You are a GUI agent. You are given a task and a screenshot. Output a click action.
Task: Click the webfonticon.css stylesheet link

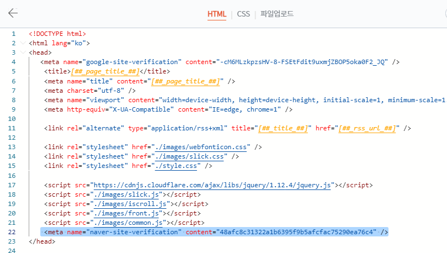201,147
